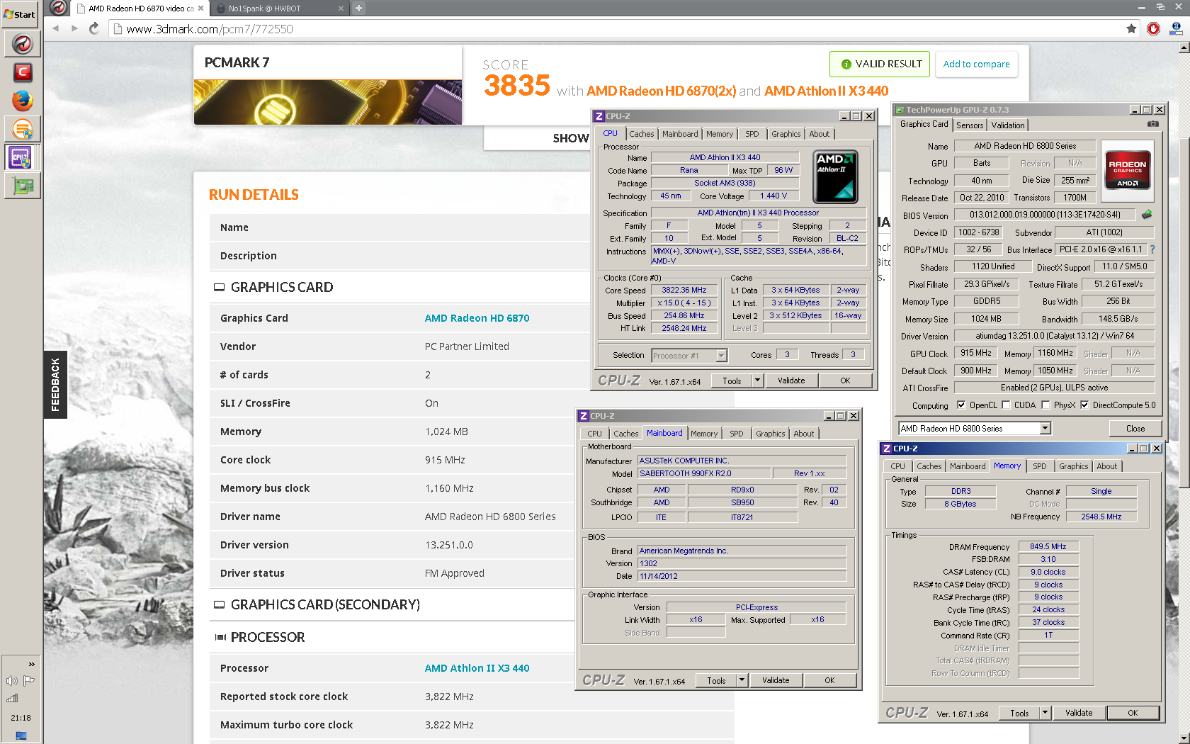
Task: Click the browser forward arrow
Action: (74, 28)
